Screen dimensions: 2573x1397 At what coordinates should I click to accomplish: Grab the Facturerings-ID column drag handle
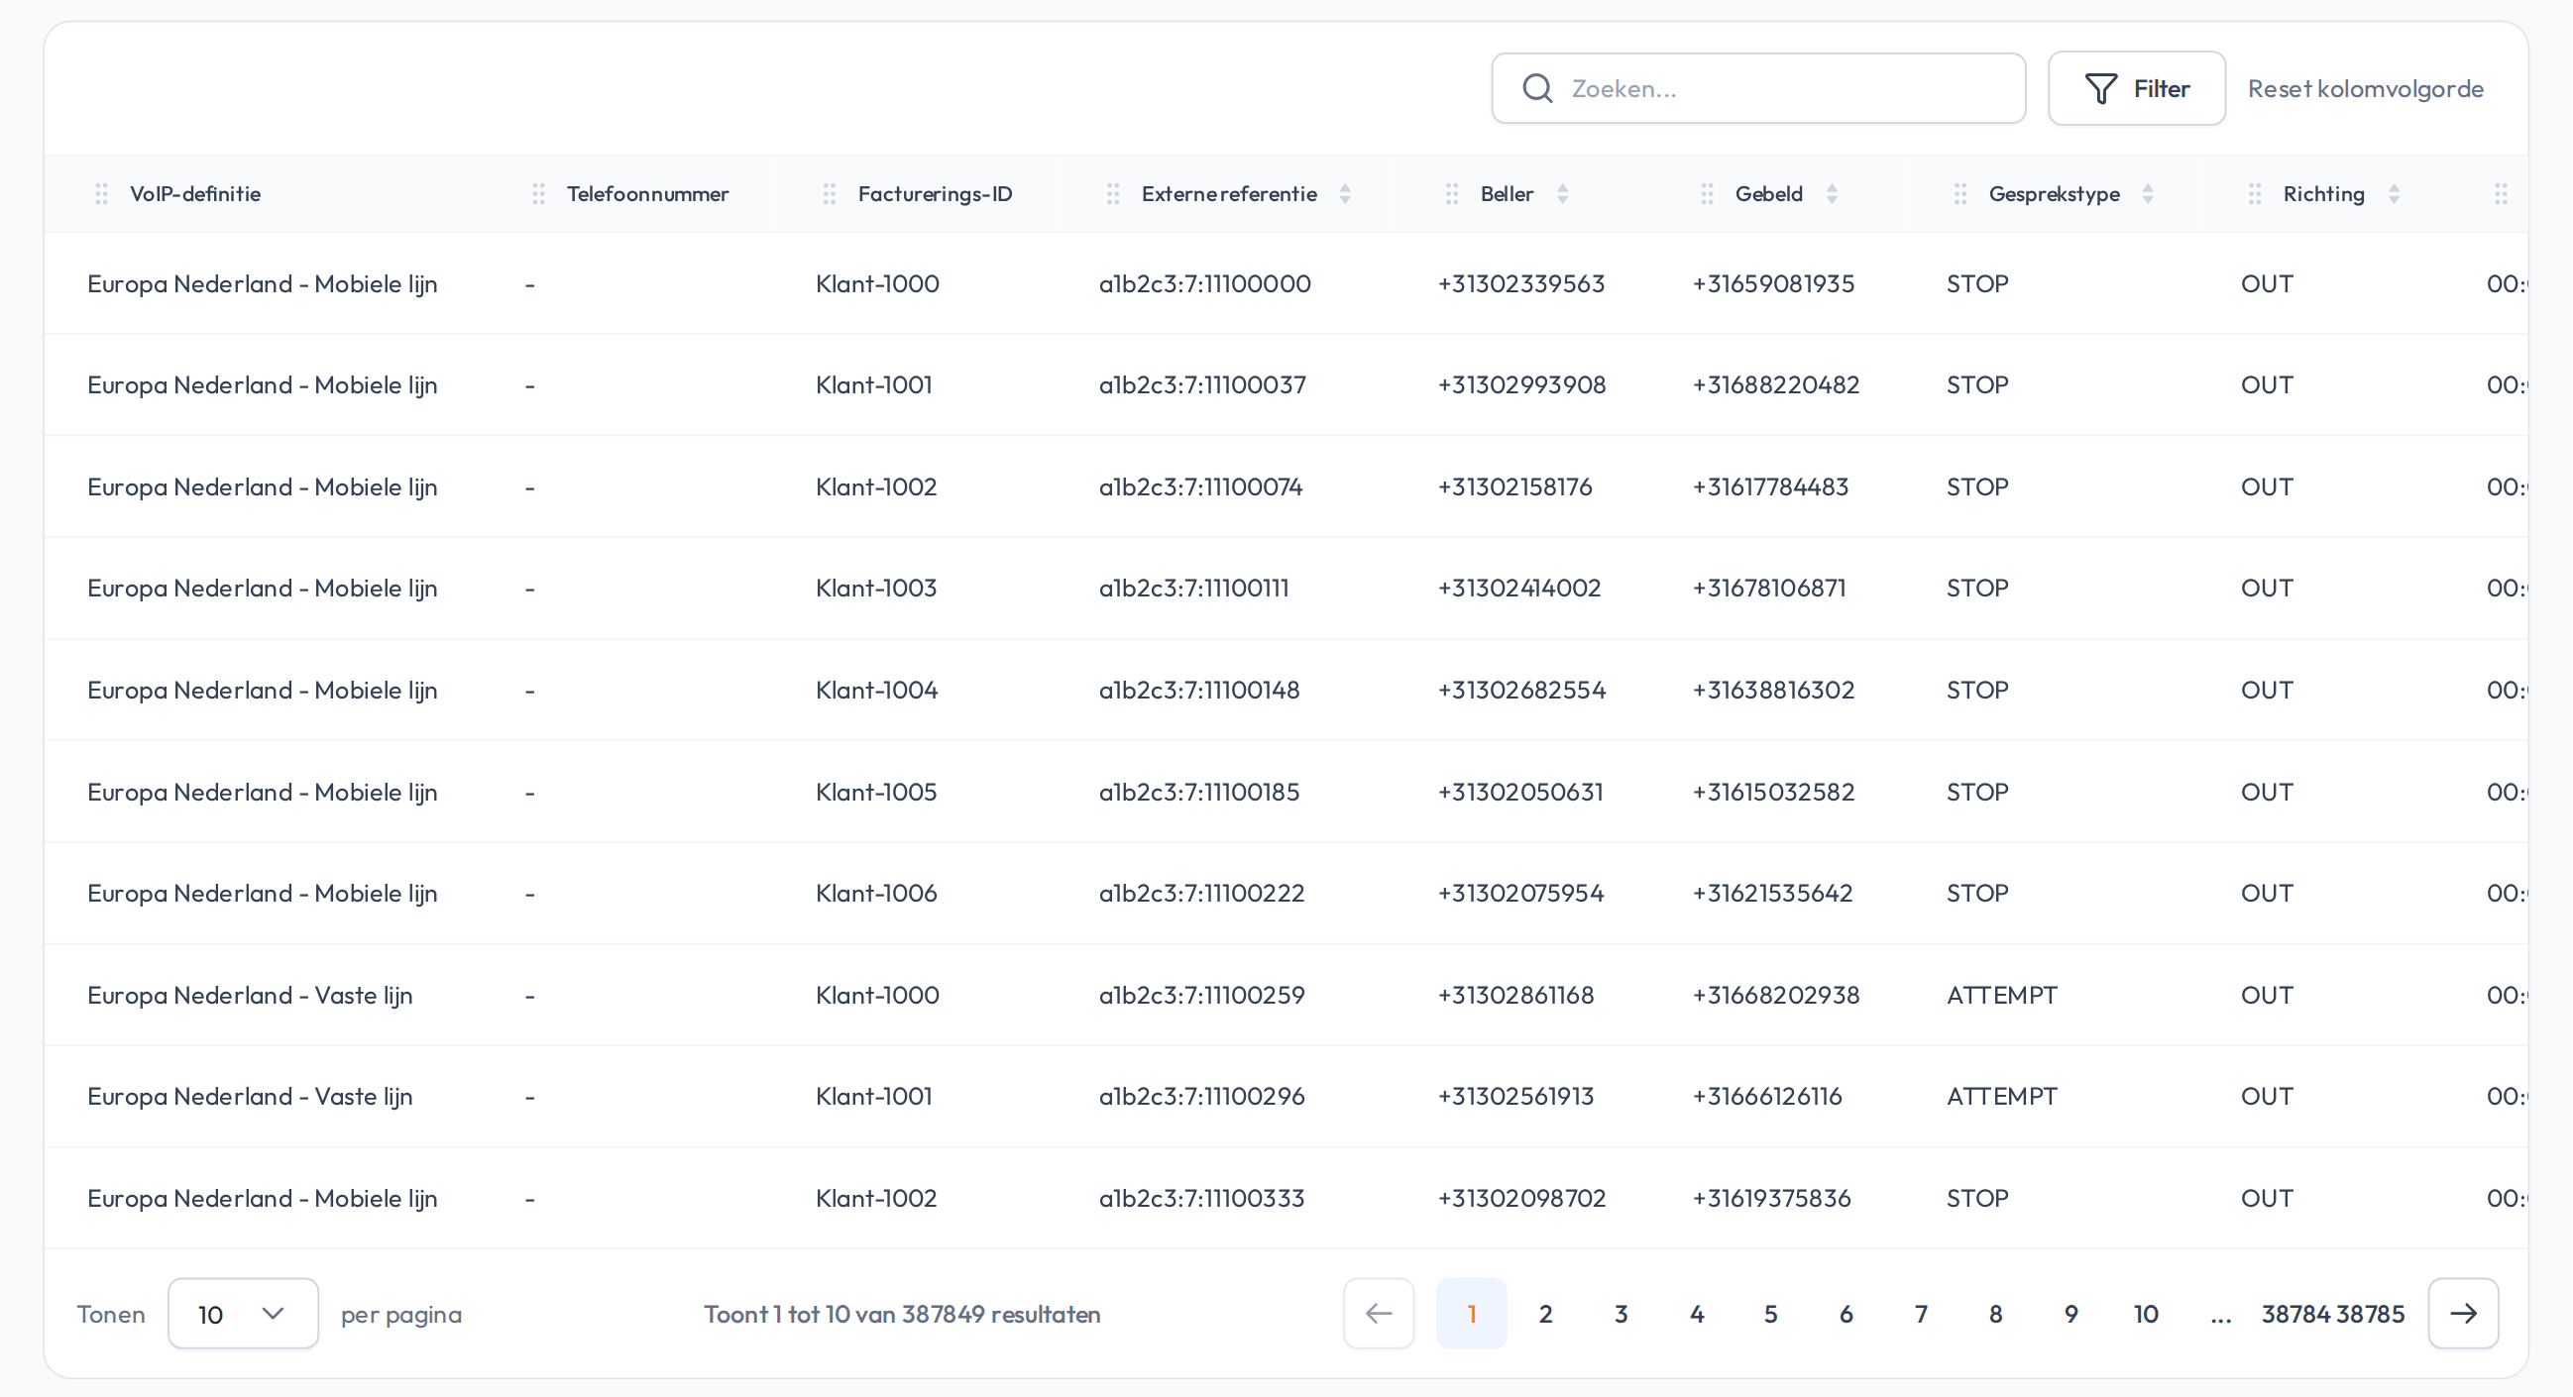click(x=829, y=194)
